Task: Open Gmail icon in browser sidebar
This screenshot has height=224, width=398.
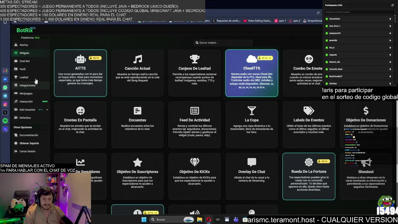Action: tap(5, 71)
